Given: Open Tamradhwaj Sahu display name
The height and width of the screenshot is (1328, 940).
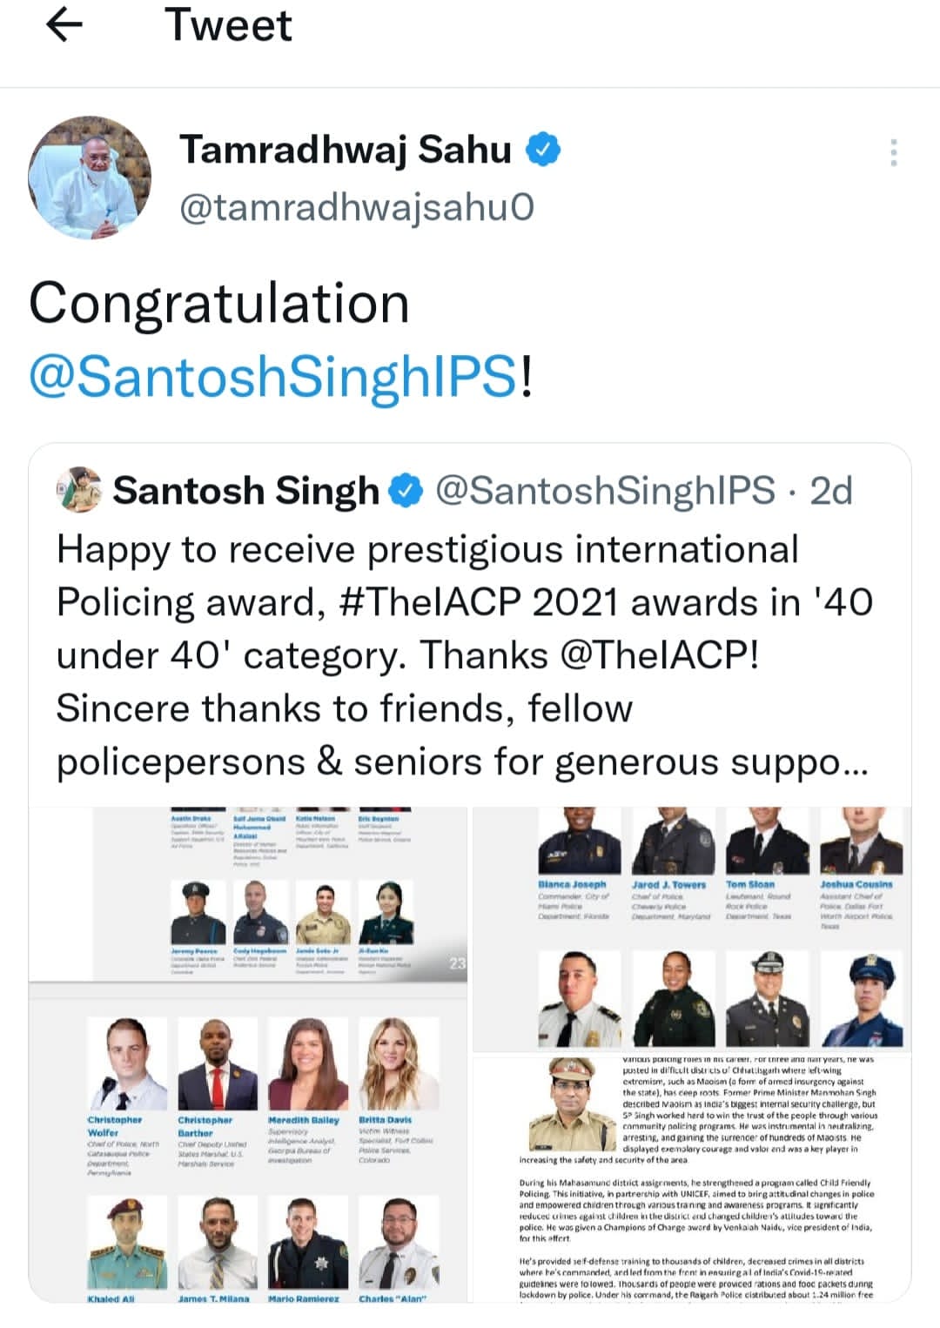Looking at the screenshot, I should coord(345,150).
